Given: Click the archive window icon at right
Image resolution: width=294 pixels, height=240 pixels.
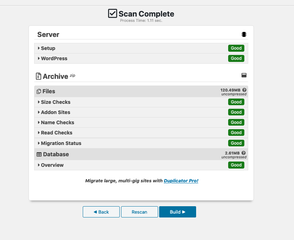Looking at the screenshot, I should click(x=244, y=75).
